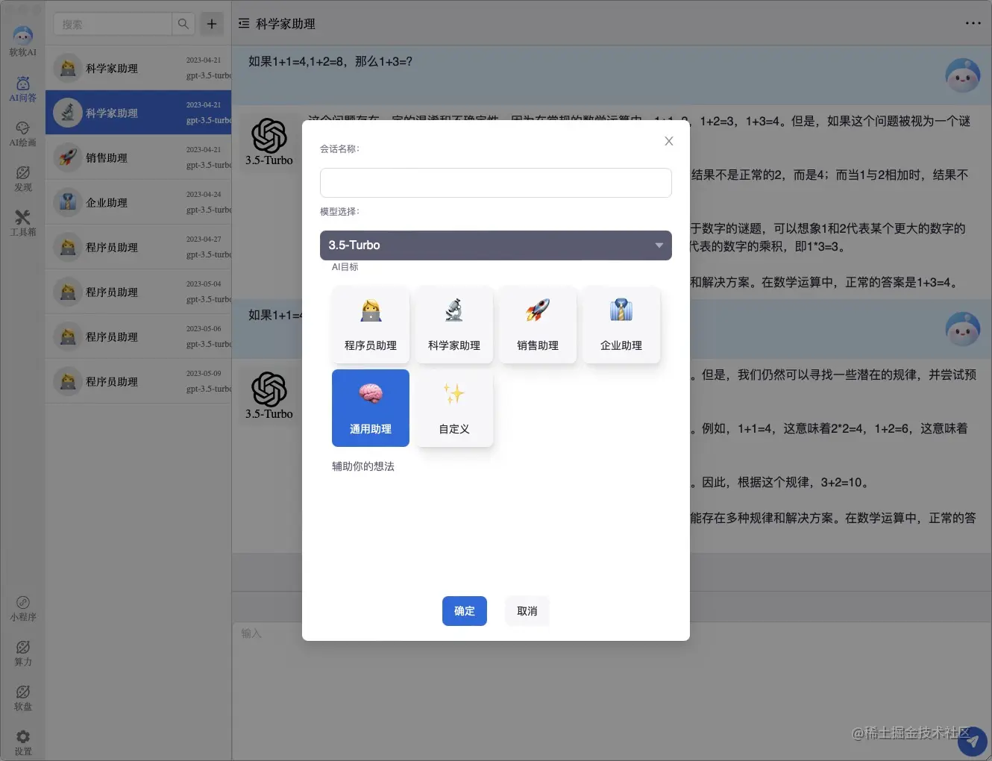The height and width of the screenshot is (761, 992).
Task: Open 程序员助理 conversation dated 2023-04-27
Action: tap(139, 247)
